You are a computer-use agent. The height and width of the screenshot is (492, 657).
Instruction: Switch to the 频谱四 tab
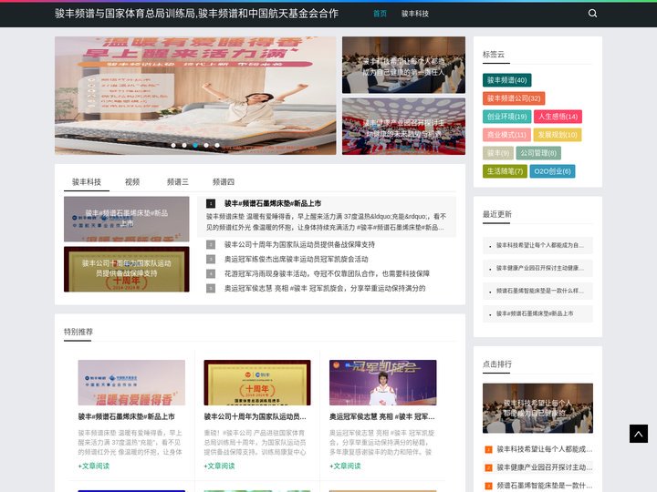click(224, 182)
